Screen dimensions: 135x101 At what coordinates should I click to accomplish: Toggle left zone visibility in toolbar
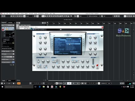point(125,16)
